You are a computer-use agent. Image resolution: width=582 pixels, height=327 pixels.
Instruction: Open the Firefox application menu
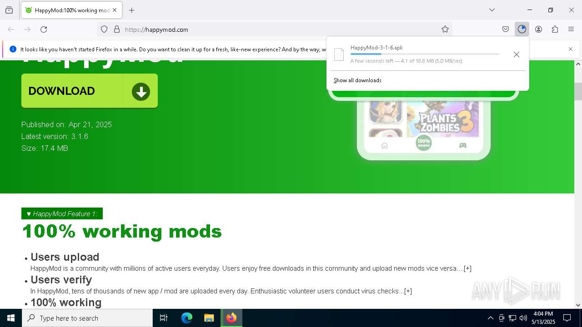(x=571, y=29)
